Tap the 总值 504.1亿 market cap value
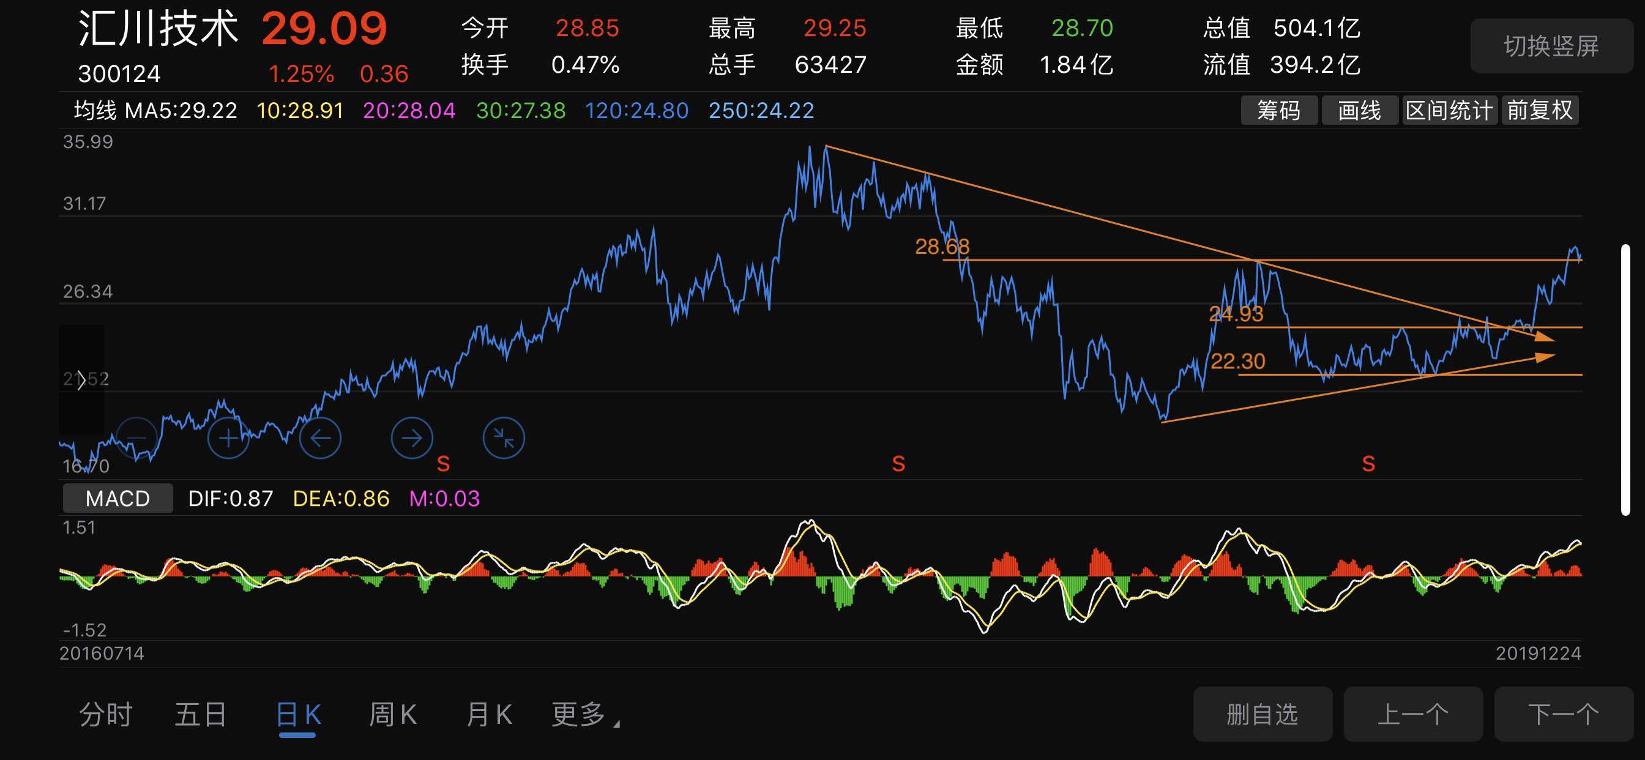The image size is (1645, 760). click(x=1281, y=28)
